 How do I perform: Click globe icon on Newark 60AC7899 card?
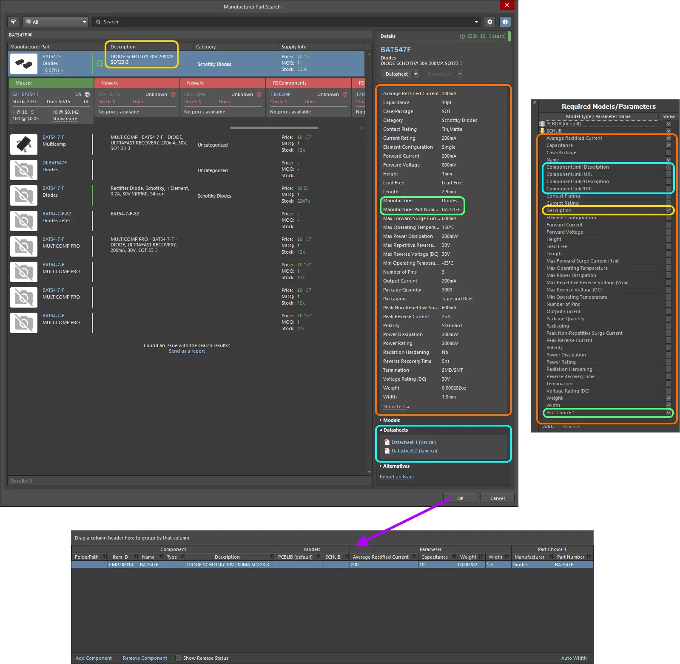point(259,94)
